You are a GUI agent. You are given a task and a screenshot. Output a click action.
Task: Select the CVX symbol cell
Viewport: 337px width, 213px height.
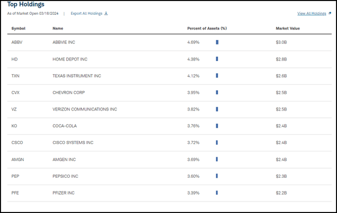[15, 93]
